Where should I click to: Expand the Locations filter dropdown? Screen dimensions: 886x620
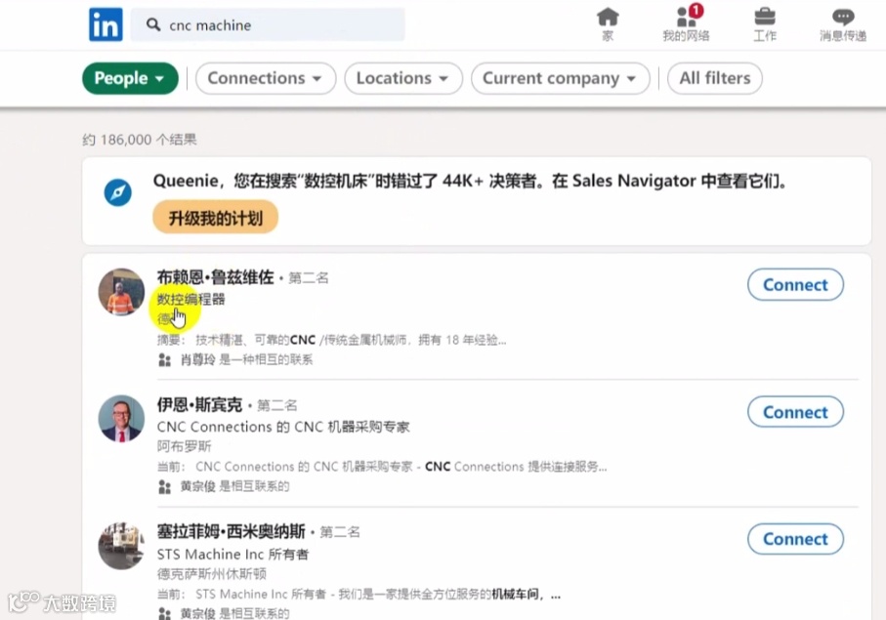[403, 78]
